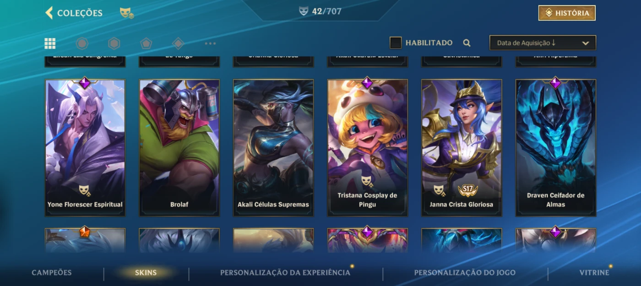Choose the first hexagon rarity filter
This screenshot has width=641, height=286.
[82, 43]
